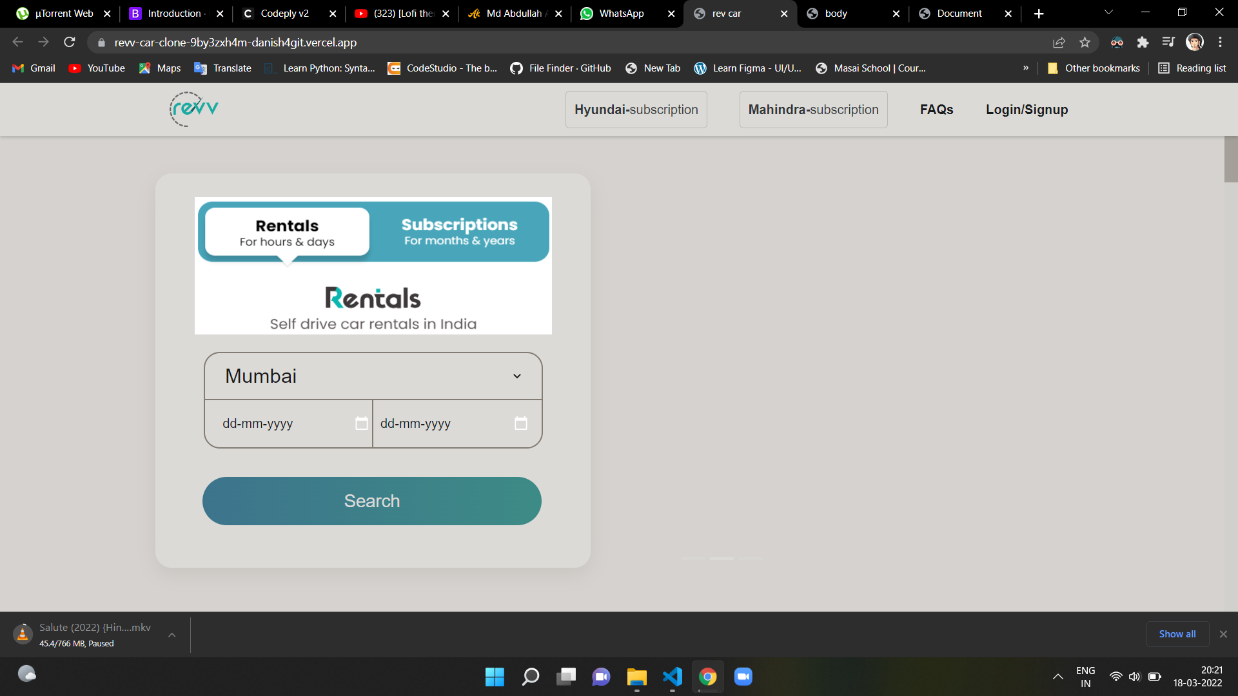The width and height of the screenshot is (1238, 696).
Task: Open a new browser tab
Action: (1038, 14)
